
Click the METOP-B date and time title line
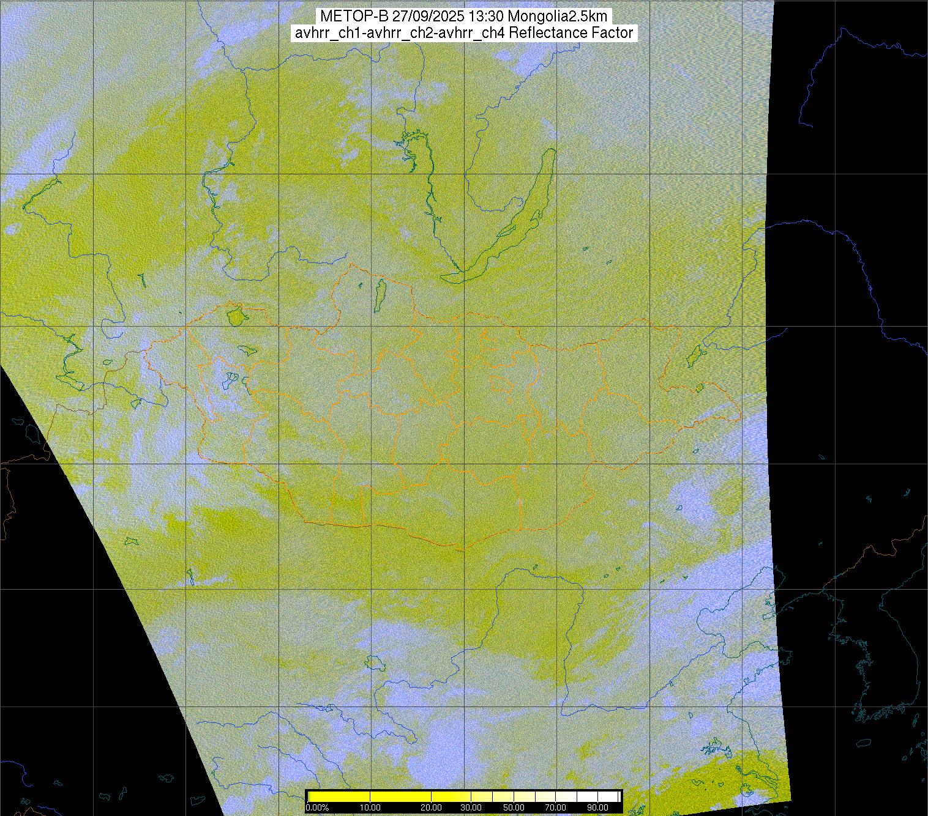[463, 17]
